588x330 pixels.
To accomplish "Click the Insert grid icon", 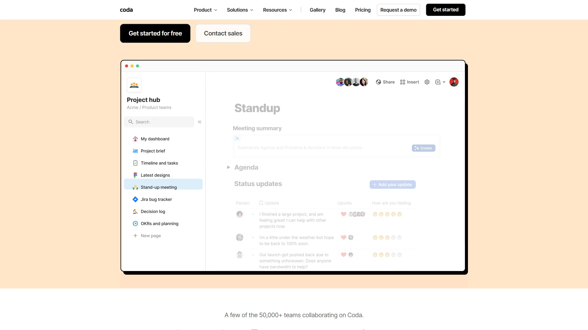I will pyautogui.click(x=403, y=82).
